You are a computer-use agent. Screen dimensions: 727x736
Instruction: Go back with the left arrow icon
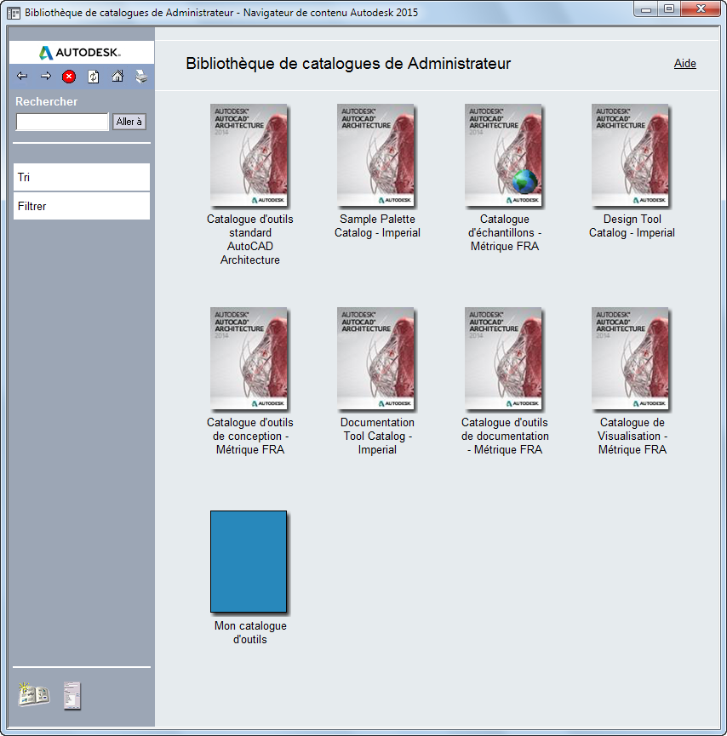pos(22,76)
